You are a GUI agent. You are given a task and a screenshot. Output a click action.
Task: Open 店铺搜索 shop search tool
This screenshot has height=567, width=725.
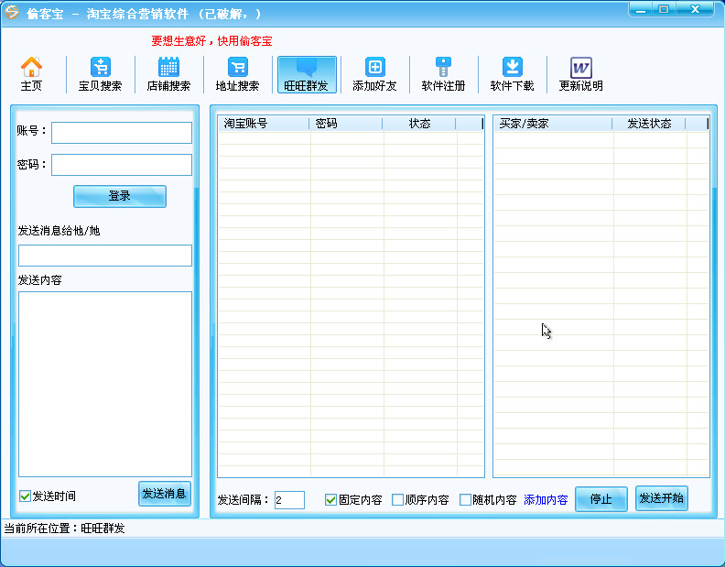coord(168,74)
